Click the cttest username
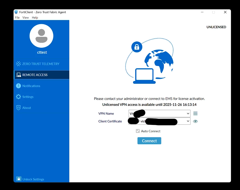 pyautogui.click(x=42, y=52)
